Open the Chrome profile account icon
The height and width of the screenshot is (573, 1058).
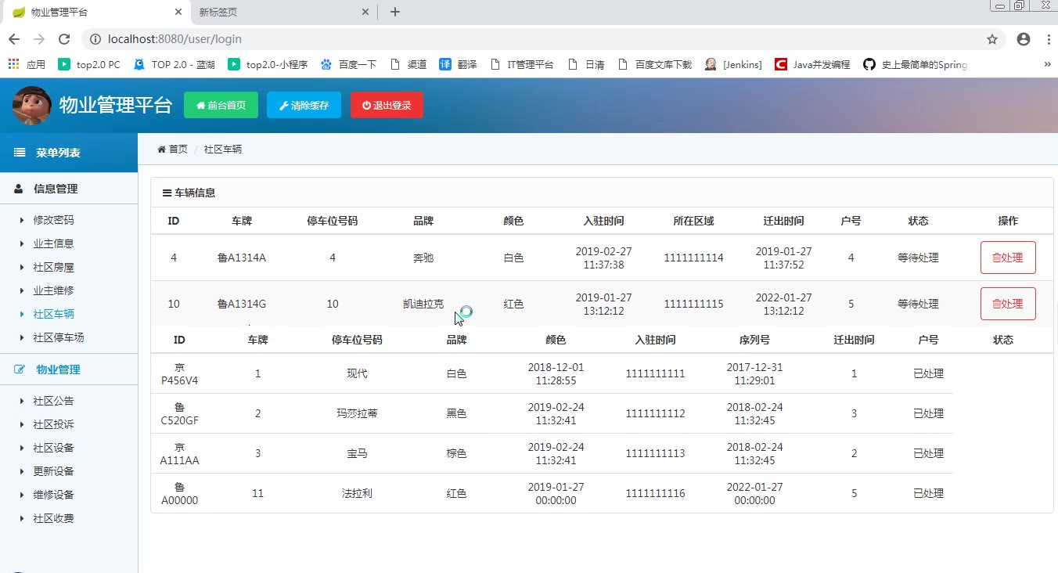(x=1023, y=39)
